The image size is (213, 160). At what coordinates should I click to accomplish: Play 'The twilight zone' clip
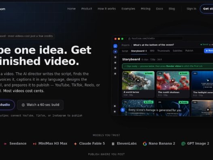pos(208,80)
